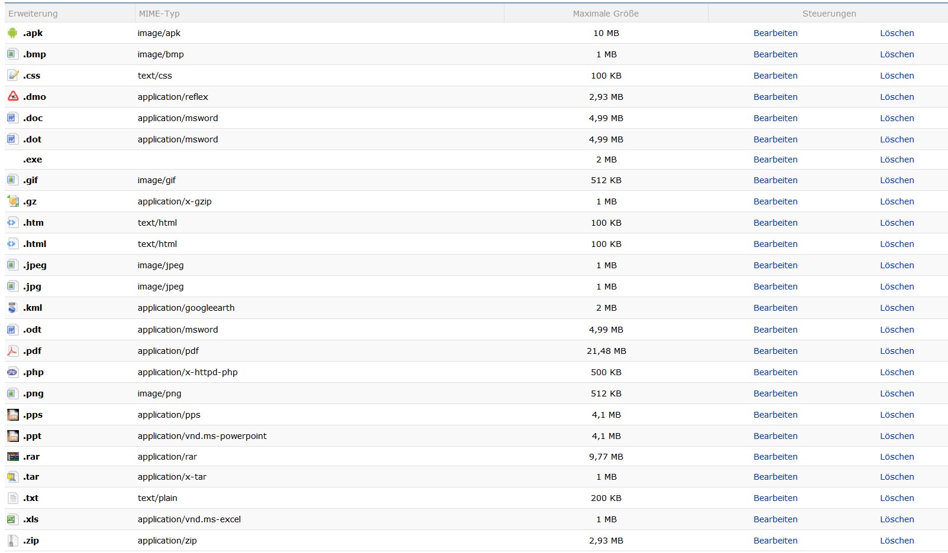
Task: Click the pencil icon beside .css
Action: pos(12,75)
